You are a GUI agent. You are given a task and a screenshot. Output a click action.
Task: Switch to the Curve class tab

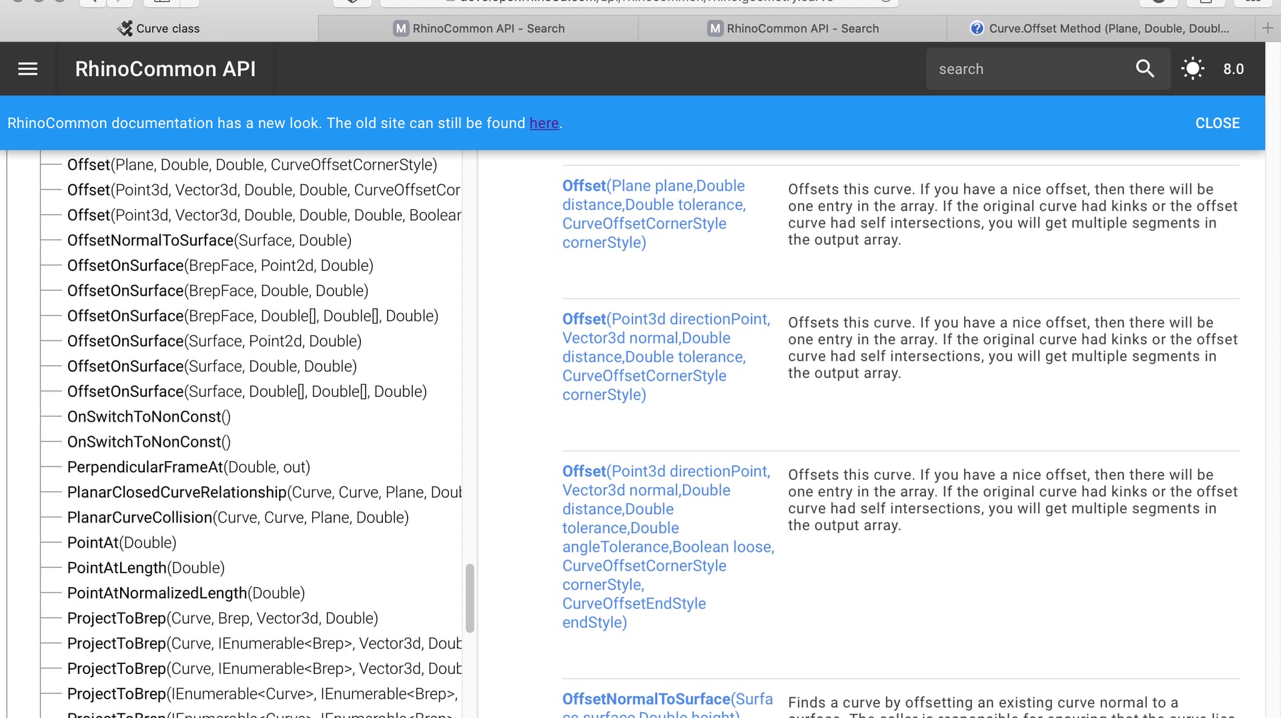[x=159, y=28]
